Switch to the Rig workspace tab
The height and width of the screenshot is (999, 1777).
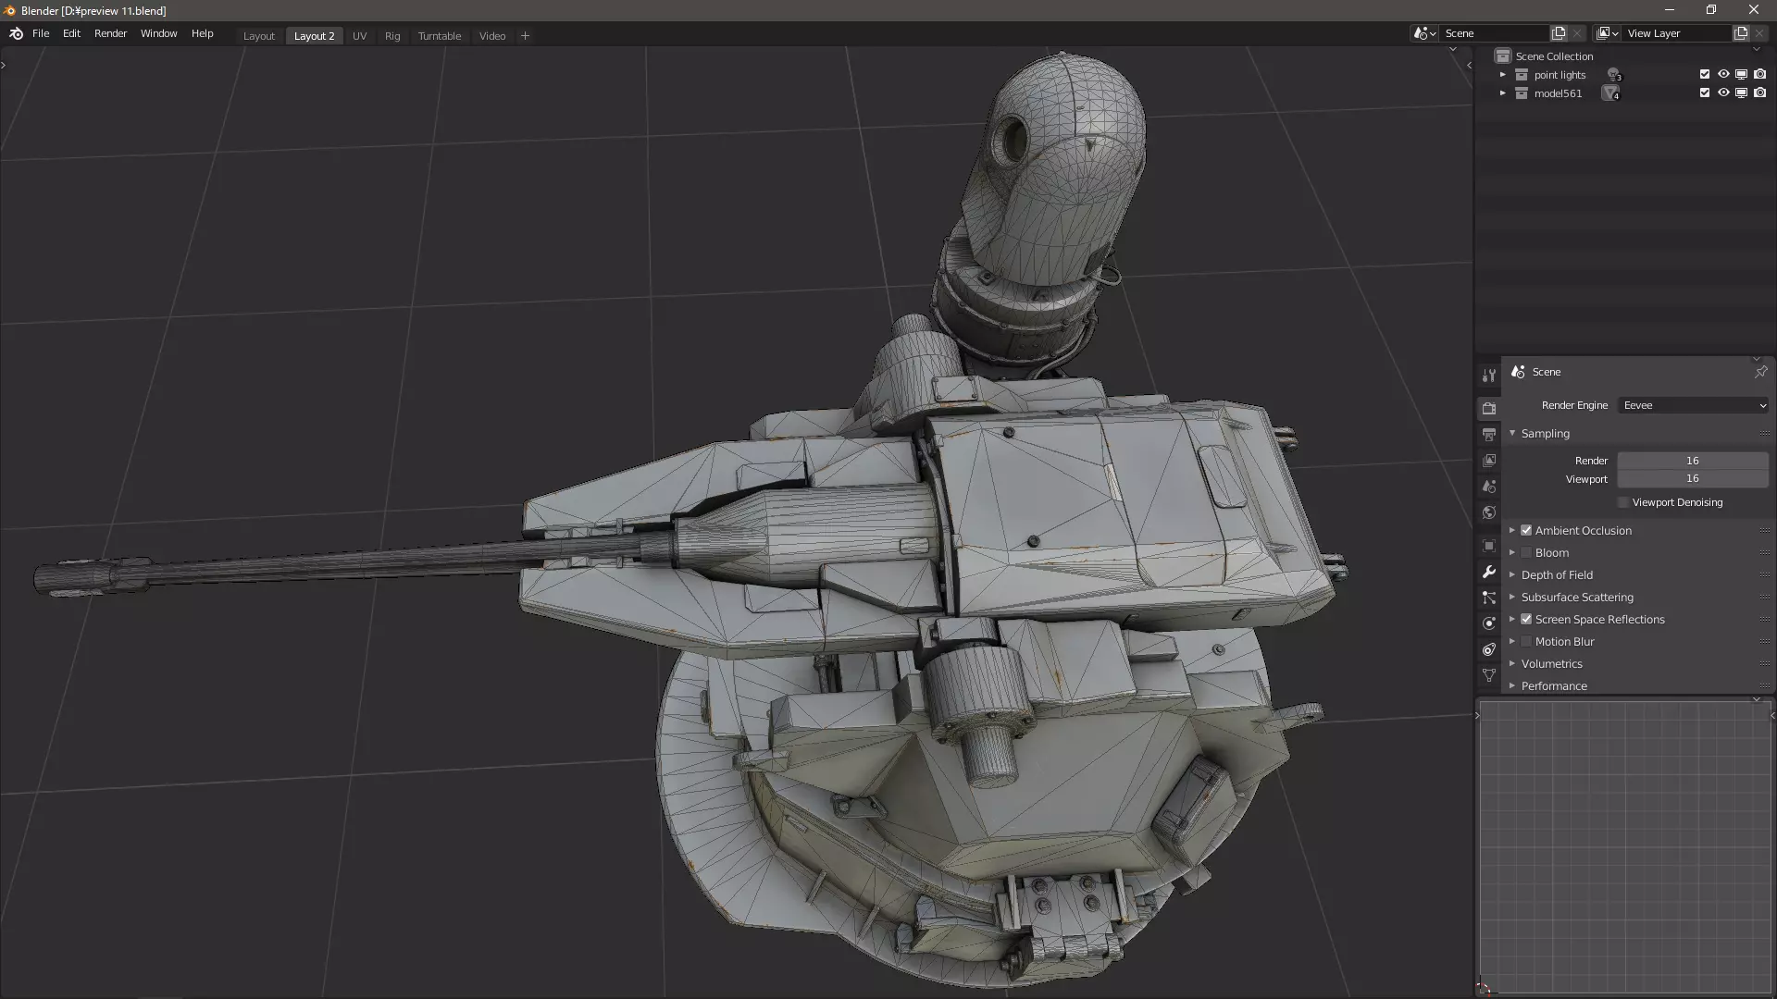(392, 36)
